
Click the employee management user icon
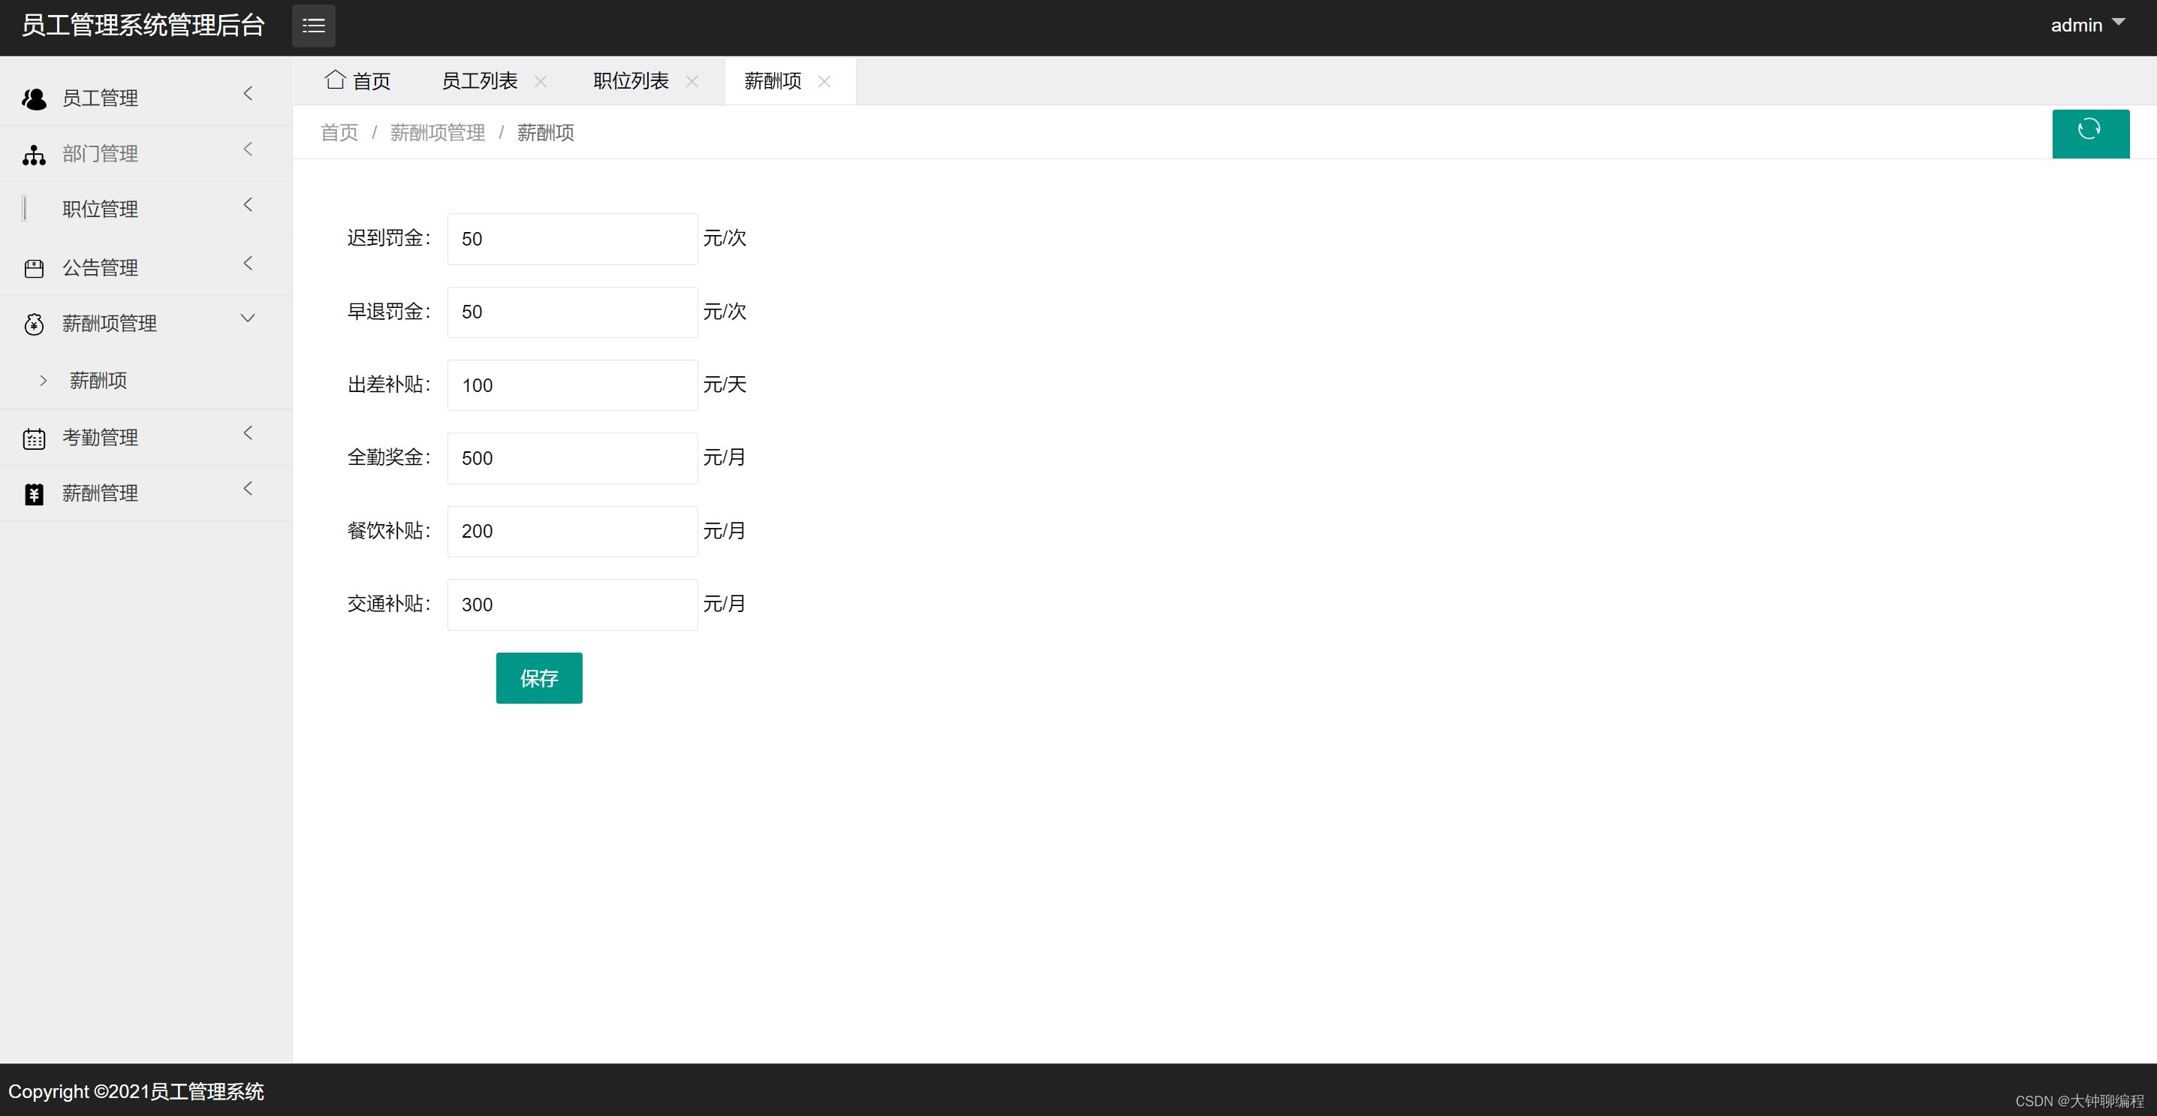[34, 99]
